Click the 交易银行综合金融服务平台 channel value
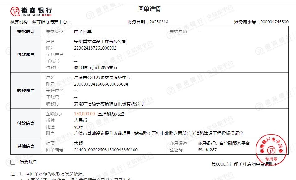Screen dimensions: 296x180 pyautogui.click(x=223, y=143)
